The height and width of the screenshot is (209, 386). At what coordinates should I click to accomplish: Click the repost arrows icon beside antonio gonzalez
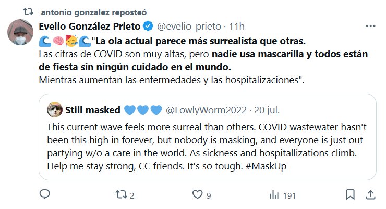pyautogui.click(x=28, y=11)
